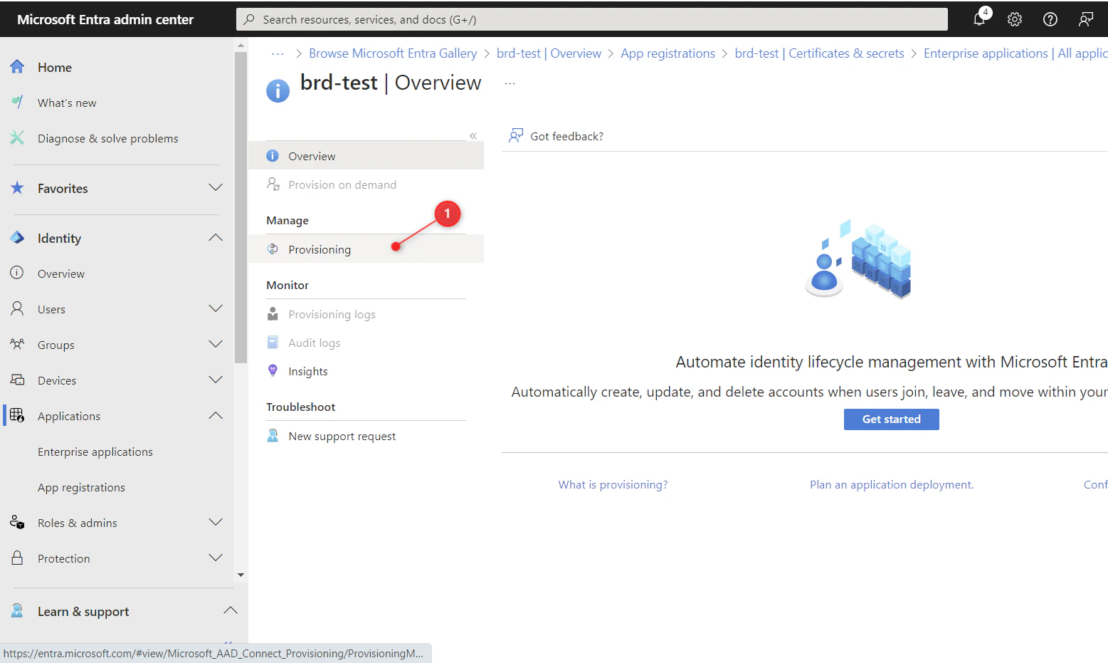1108x663 pixels.
Task: Open Insights under Monitor
Action: [366, 371]
